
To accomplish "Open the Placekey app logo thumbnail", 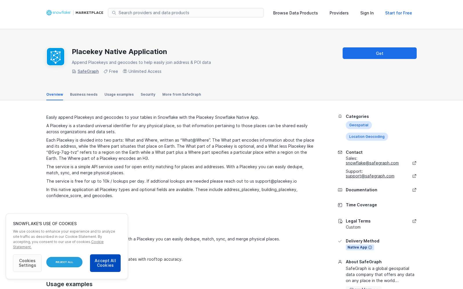I will tap(56, 57).
